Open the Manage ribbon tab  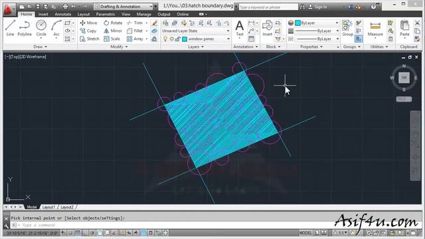point(143,14)
